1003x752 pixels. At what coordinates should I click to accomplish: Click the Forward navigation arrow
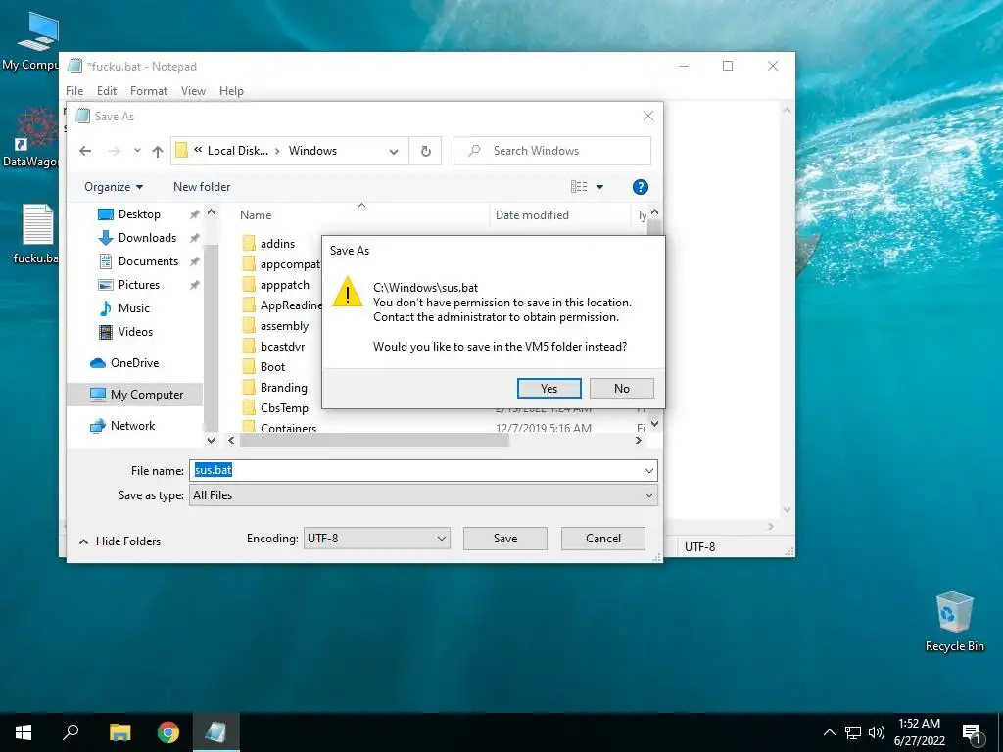114,151
